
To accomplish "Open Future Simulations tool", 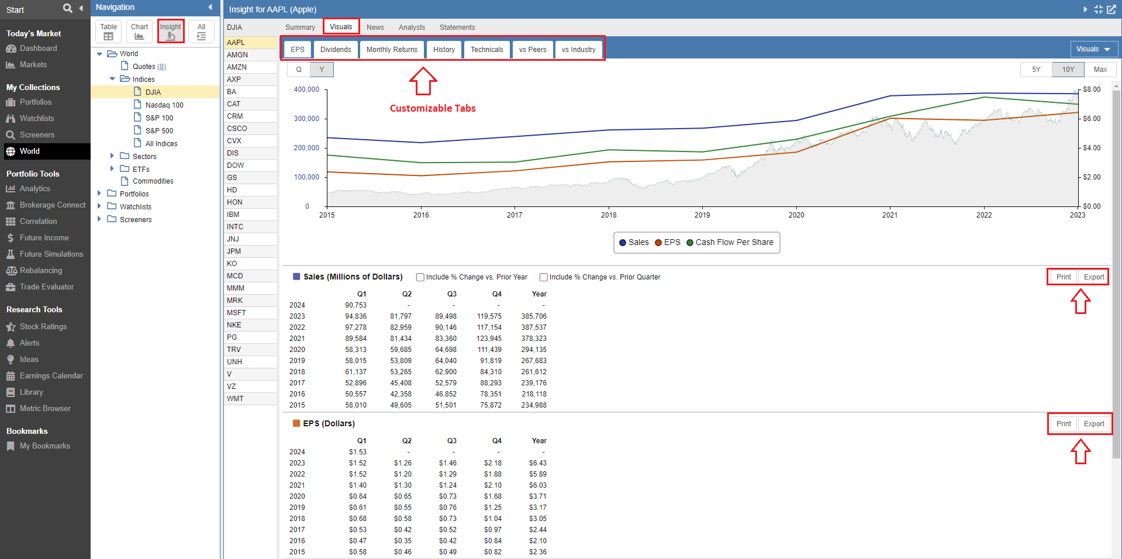I will click(51, 254).
